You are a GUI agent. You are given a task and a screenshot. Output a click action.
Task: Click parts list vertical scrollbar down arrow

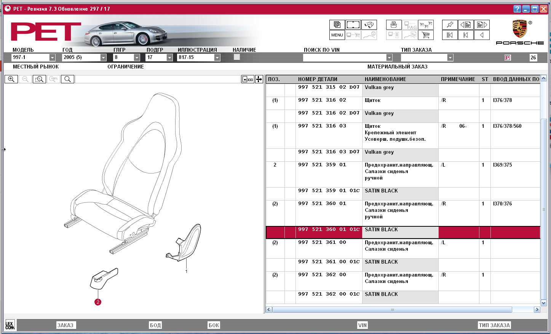544,303
